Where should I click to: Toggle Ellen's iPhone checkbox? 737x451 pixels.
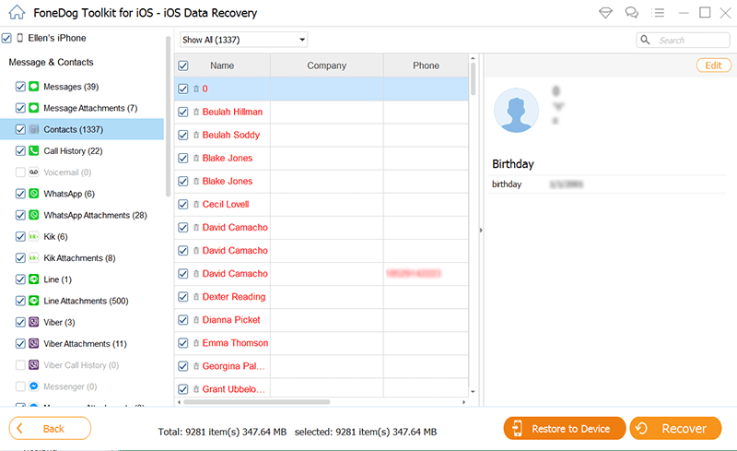tap(6, 38)
